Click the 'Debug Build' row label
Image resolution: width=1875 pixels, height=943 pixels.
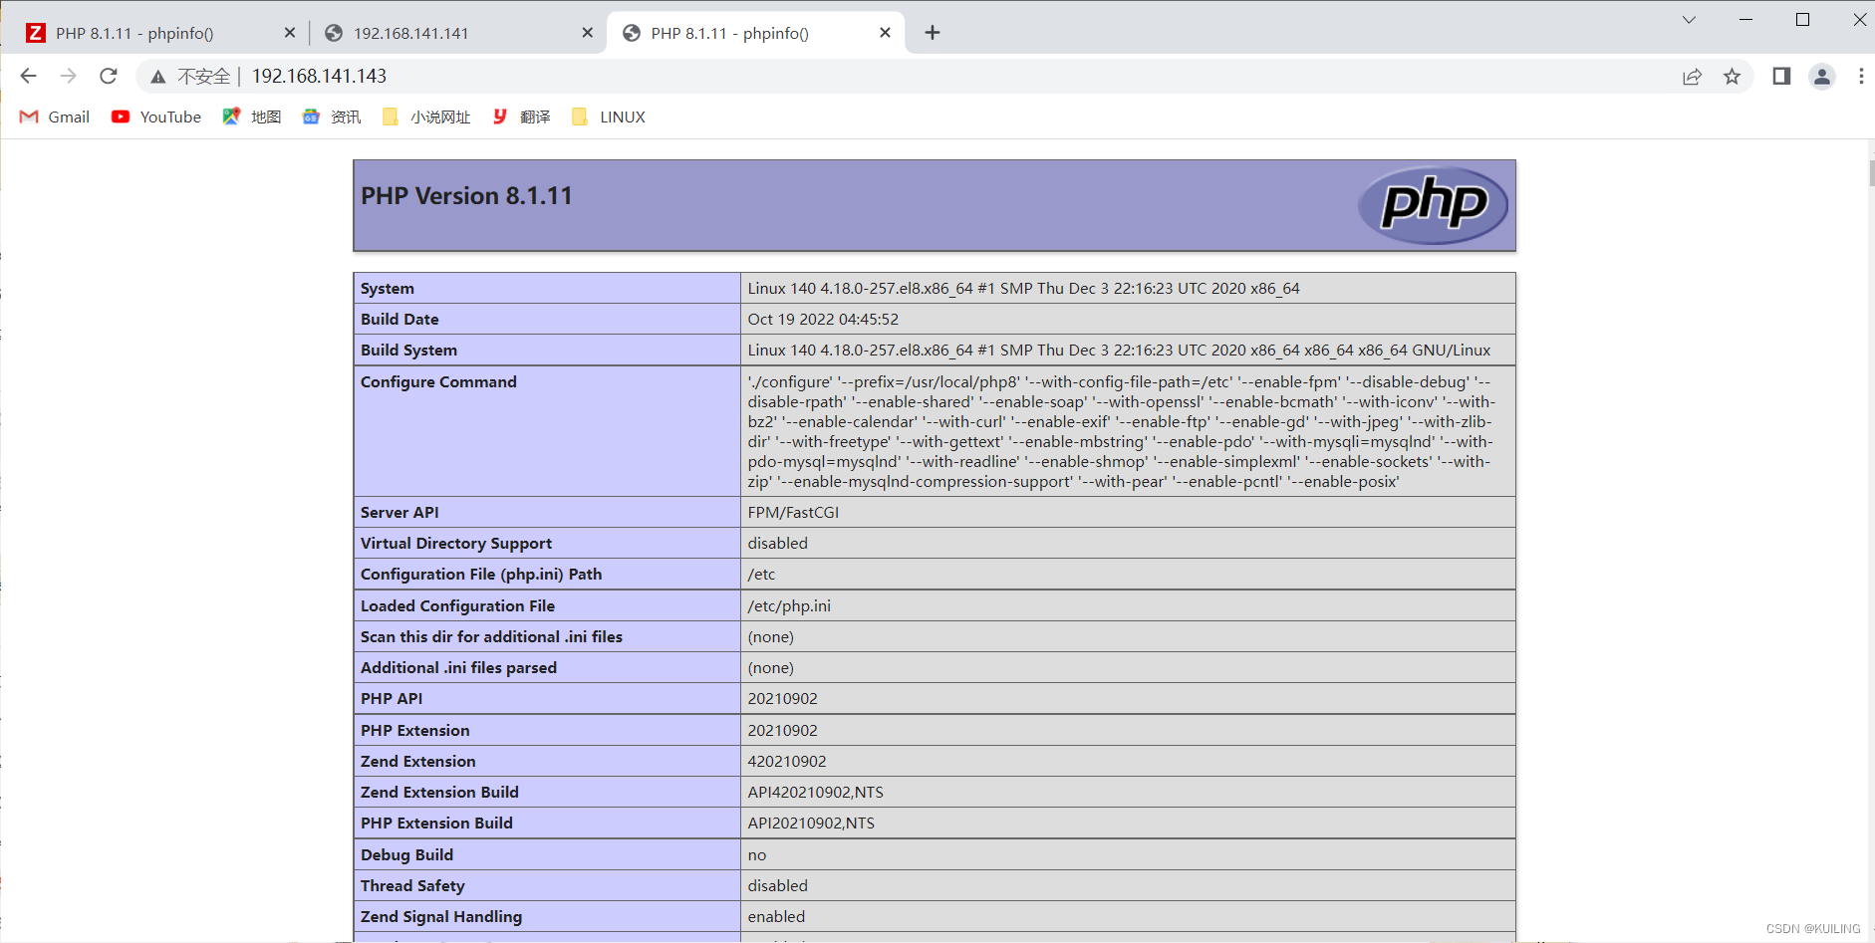[x=406, y=855]
